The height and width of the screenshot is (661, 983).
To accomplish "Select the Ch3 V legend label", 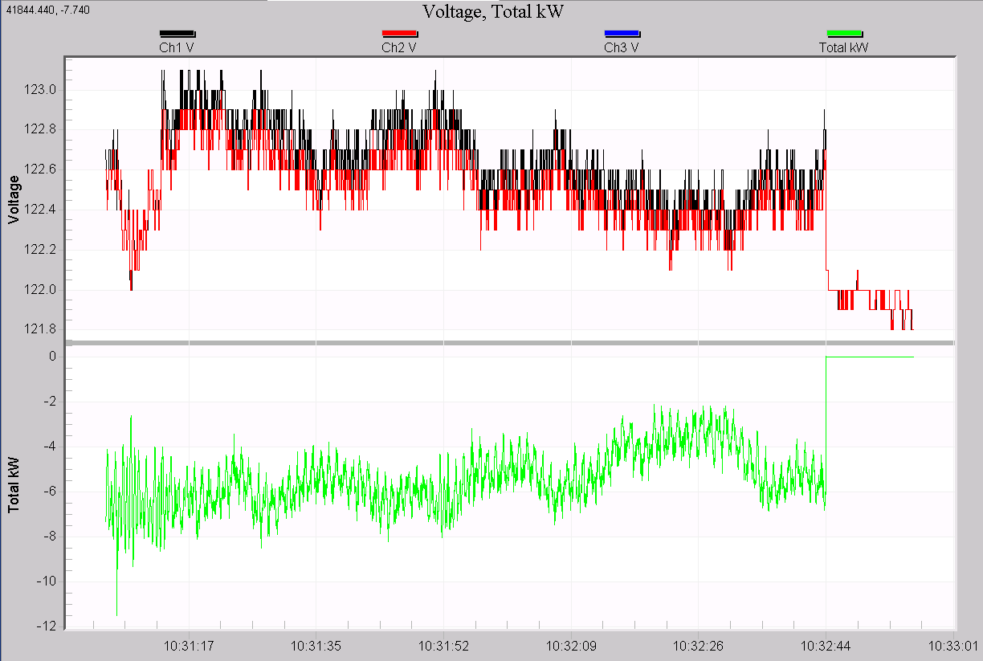I will (x=622, y=47).
